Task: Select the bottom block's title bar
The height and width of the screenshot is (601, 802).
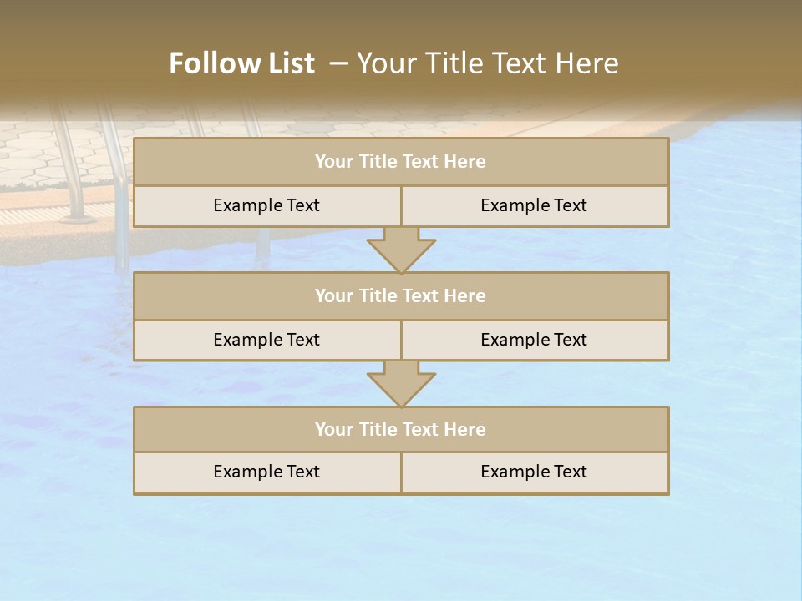Action: (x=401, y=429)
